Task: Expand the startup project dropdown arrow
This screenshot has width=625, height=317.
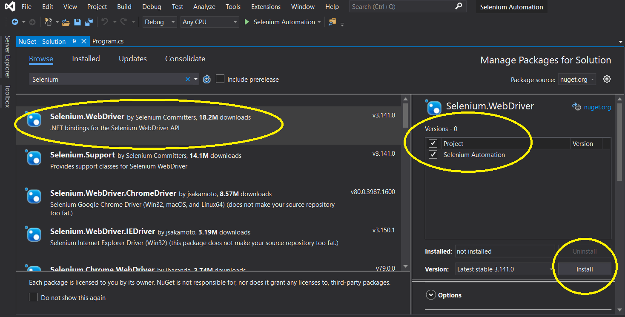Action: [x=319, y=22]
